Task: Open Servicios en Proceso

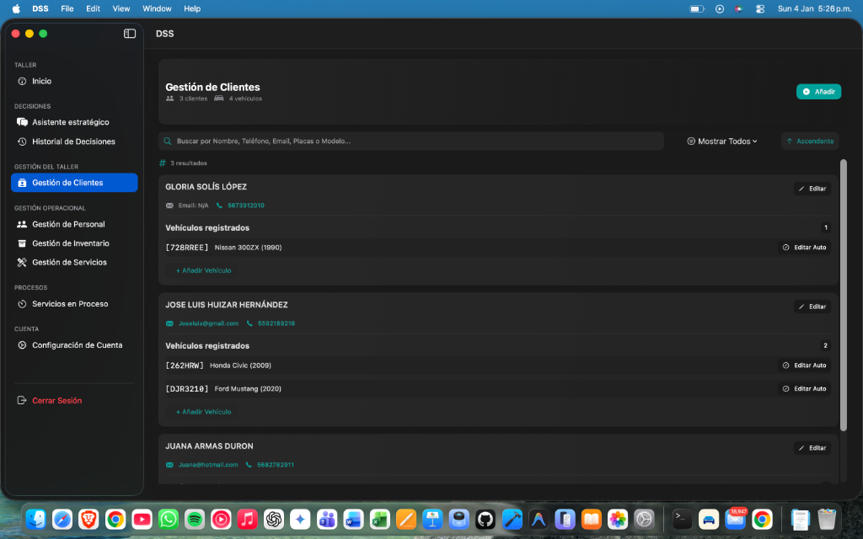Action: (70, 304)
